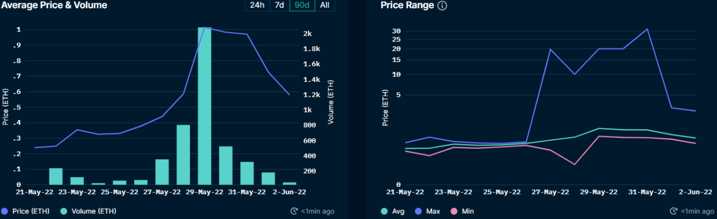Switch to the 24h time range

(257, 5)
